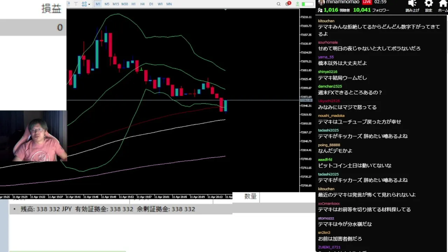Click the 損益 column header
Image resolution: width=448 pixels, height=252 pixels.
pos(51,9)
